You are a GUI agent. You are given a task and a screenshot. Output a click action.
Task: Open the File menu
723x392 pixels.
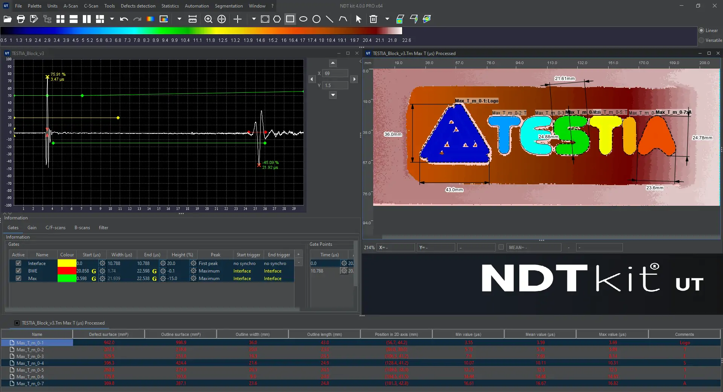pyautogui.click(x=18, y=6)
